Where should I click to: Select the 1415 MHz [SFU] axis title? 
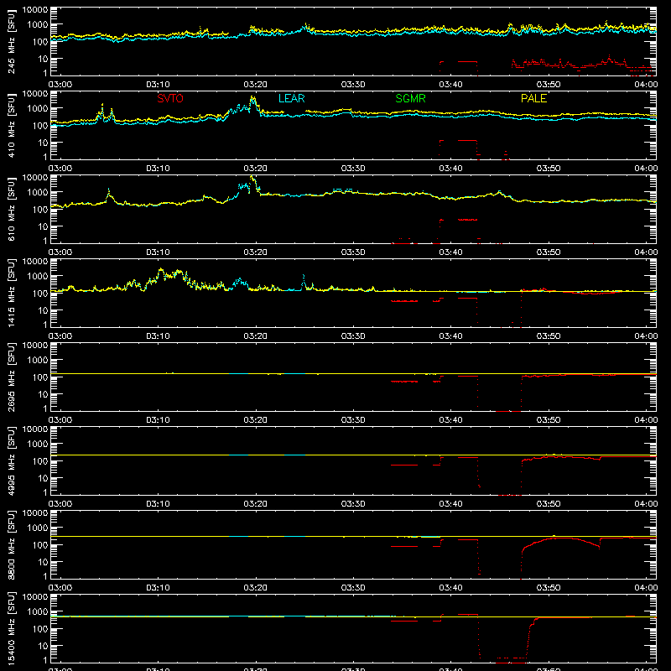12,293
